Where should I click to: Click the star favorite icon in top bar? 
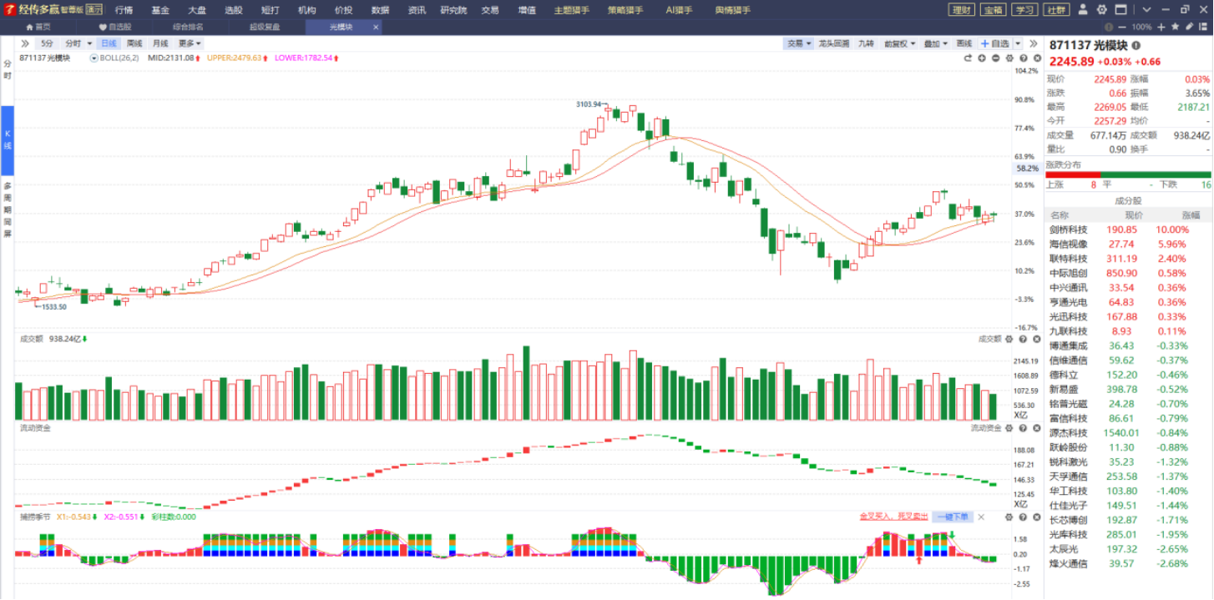[1175, 27]
